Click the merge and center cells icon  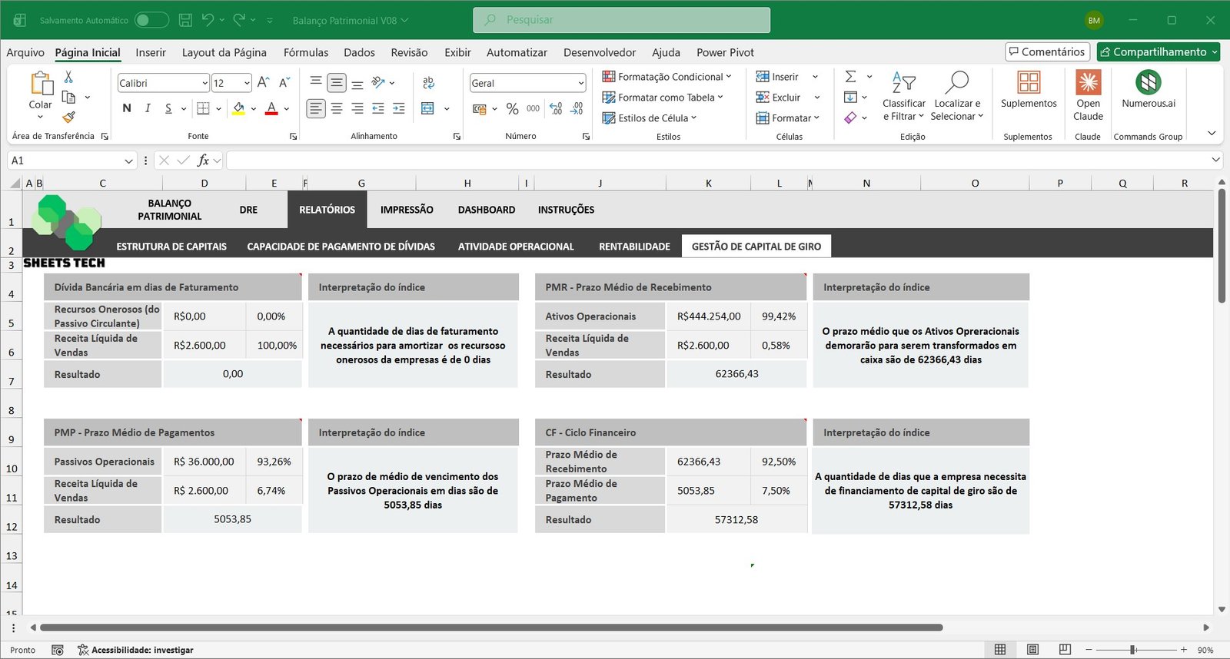click(x=428, y=109)
